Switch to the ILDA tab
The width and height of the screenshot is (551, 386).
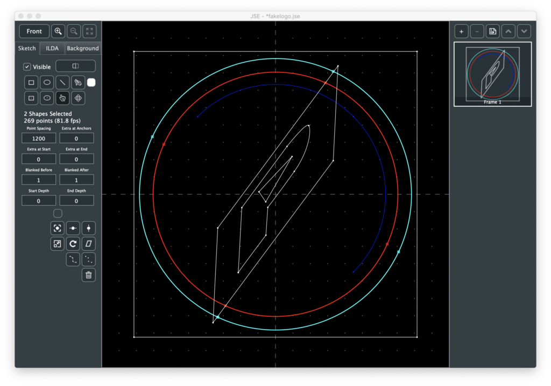[52, 48]
